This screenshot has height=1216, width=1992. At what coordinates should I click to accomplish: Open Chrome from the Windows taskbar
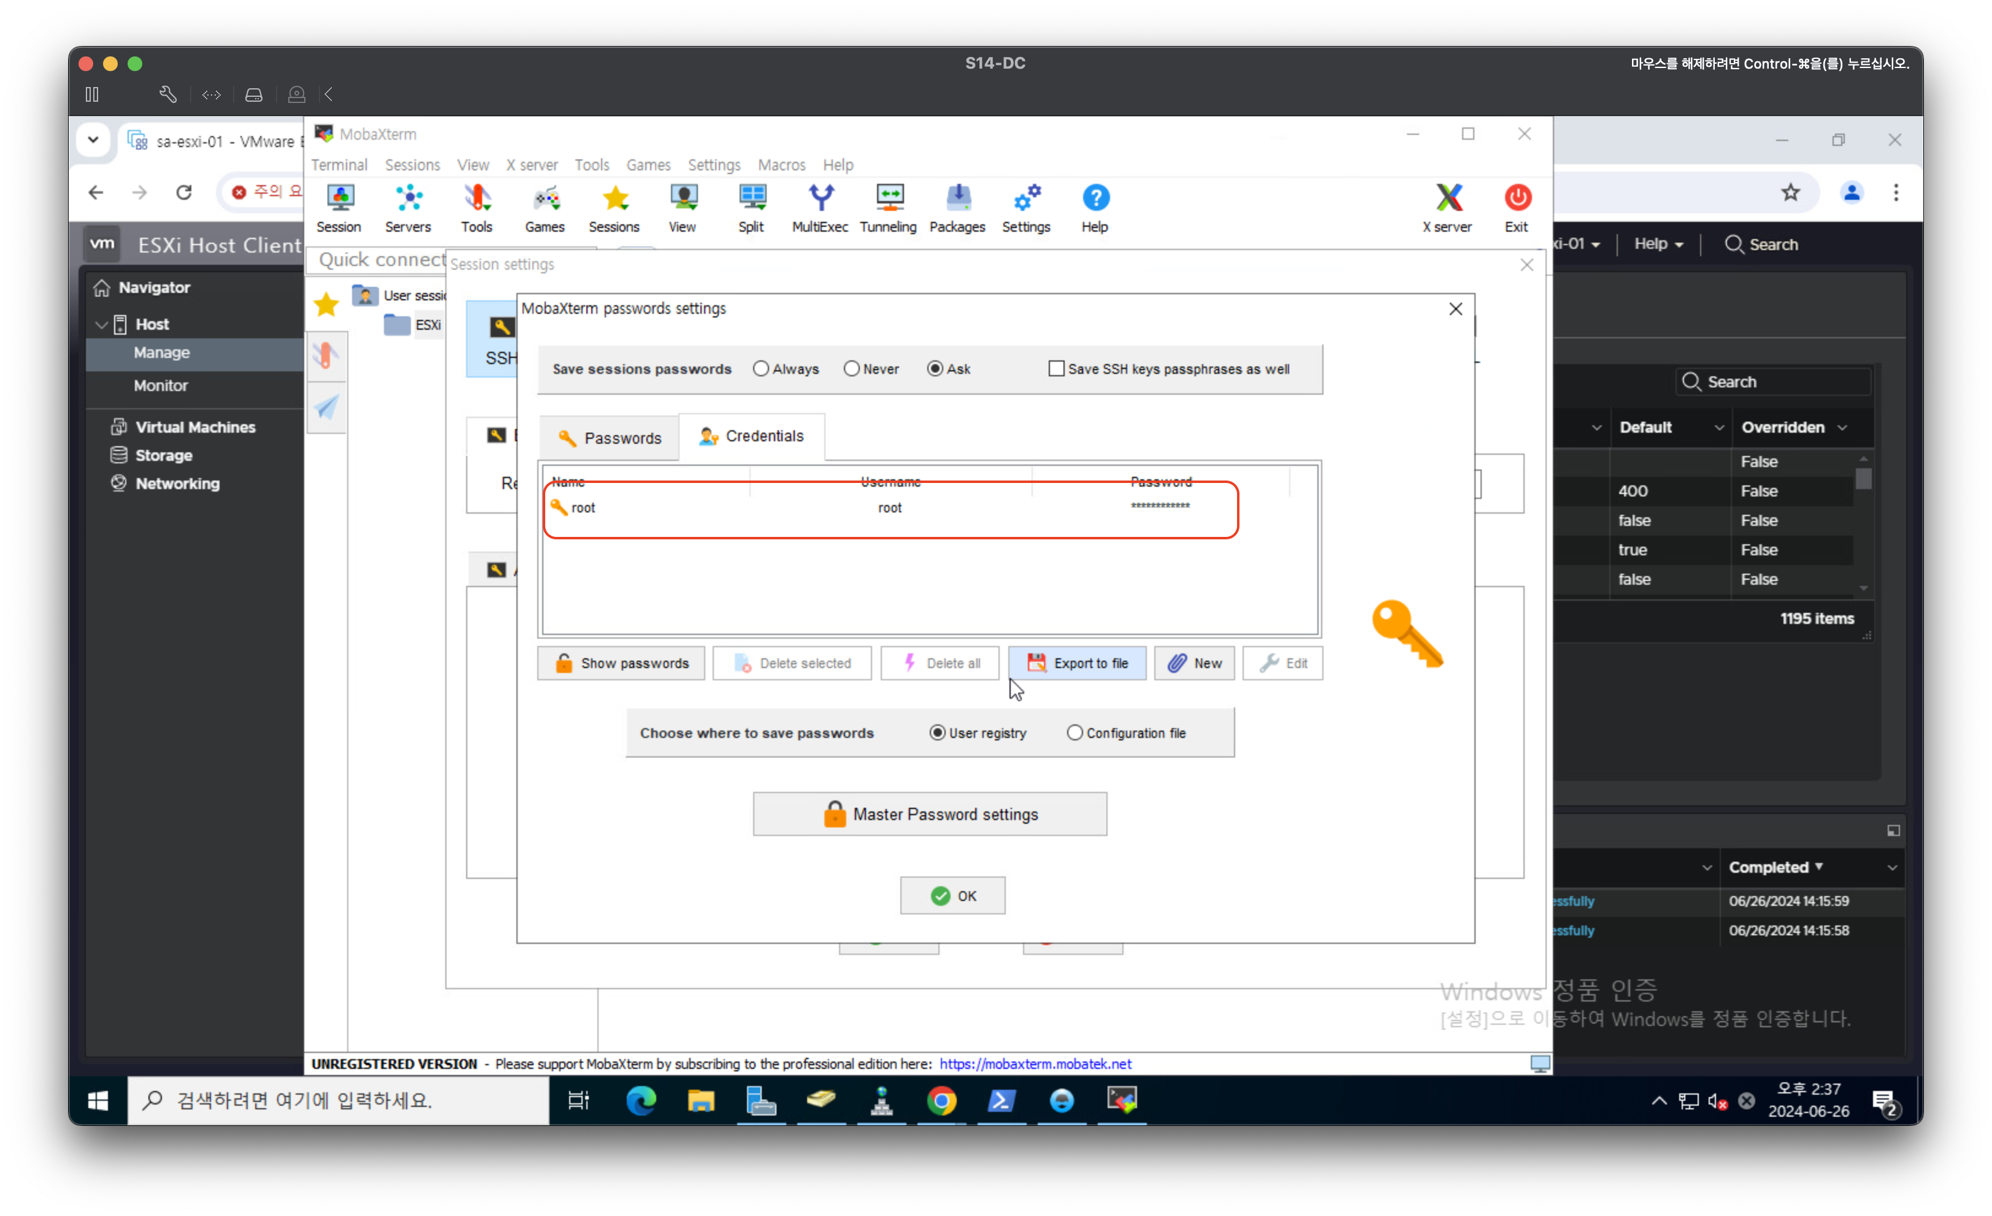(x=942, y=1101)
